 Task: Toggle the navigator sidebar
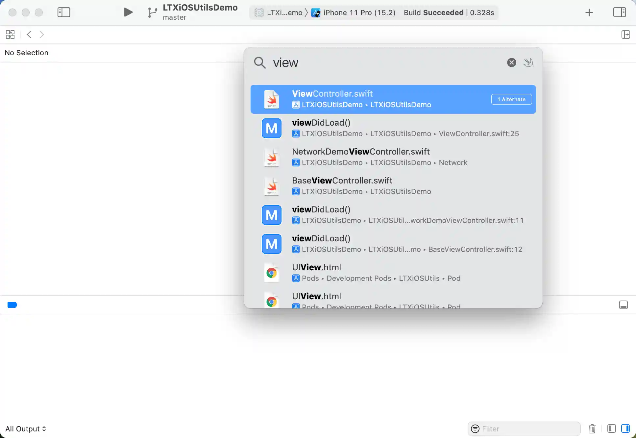click(x=64, y=12)
